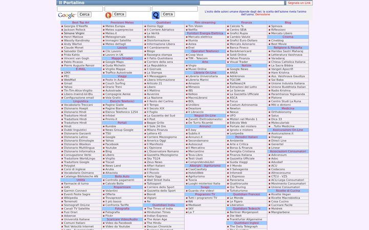
Task: Open the Trovaprezzi link
Action: [113, 198]
